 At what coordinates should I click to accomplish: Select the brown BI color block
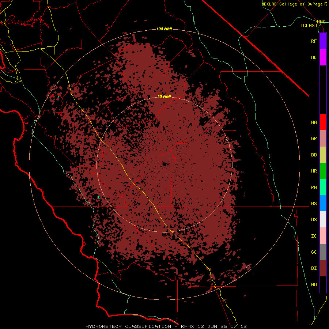[323, 268]
